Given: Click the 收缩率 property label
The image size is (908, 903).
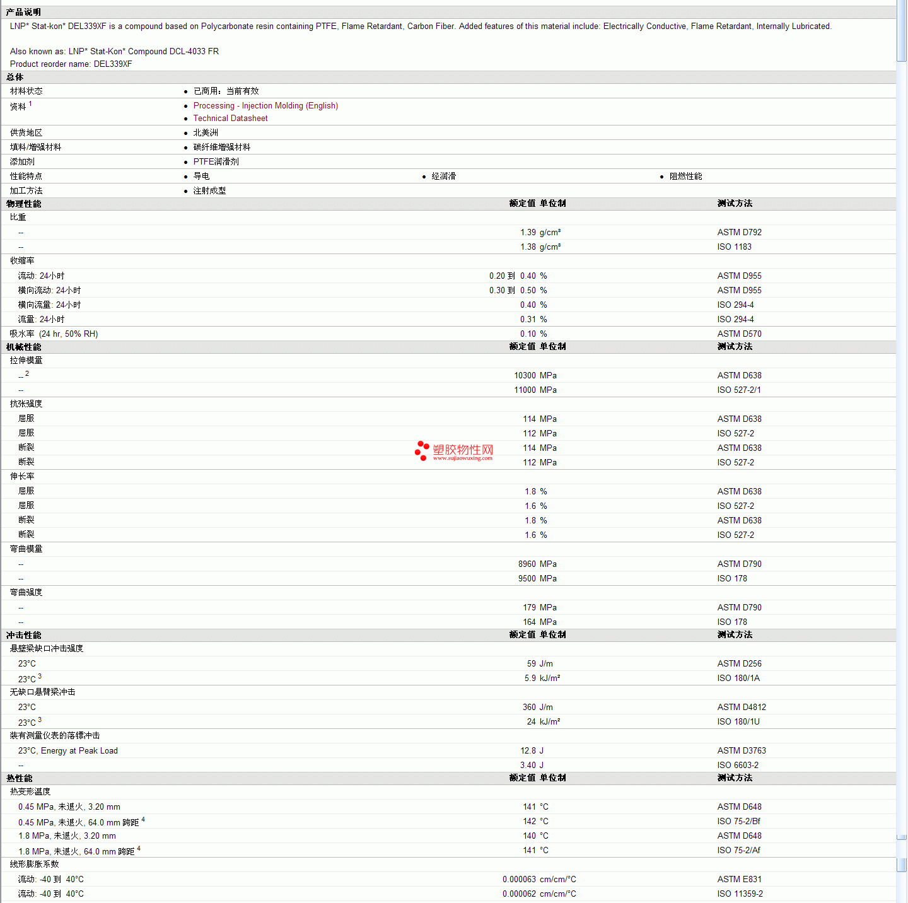Looking at the screenshot, I should tap(22, 261).
